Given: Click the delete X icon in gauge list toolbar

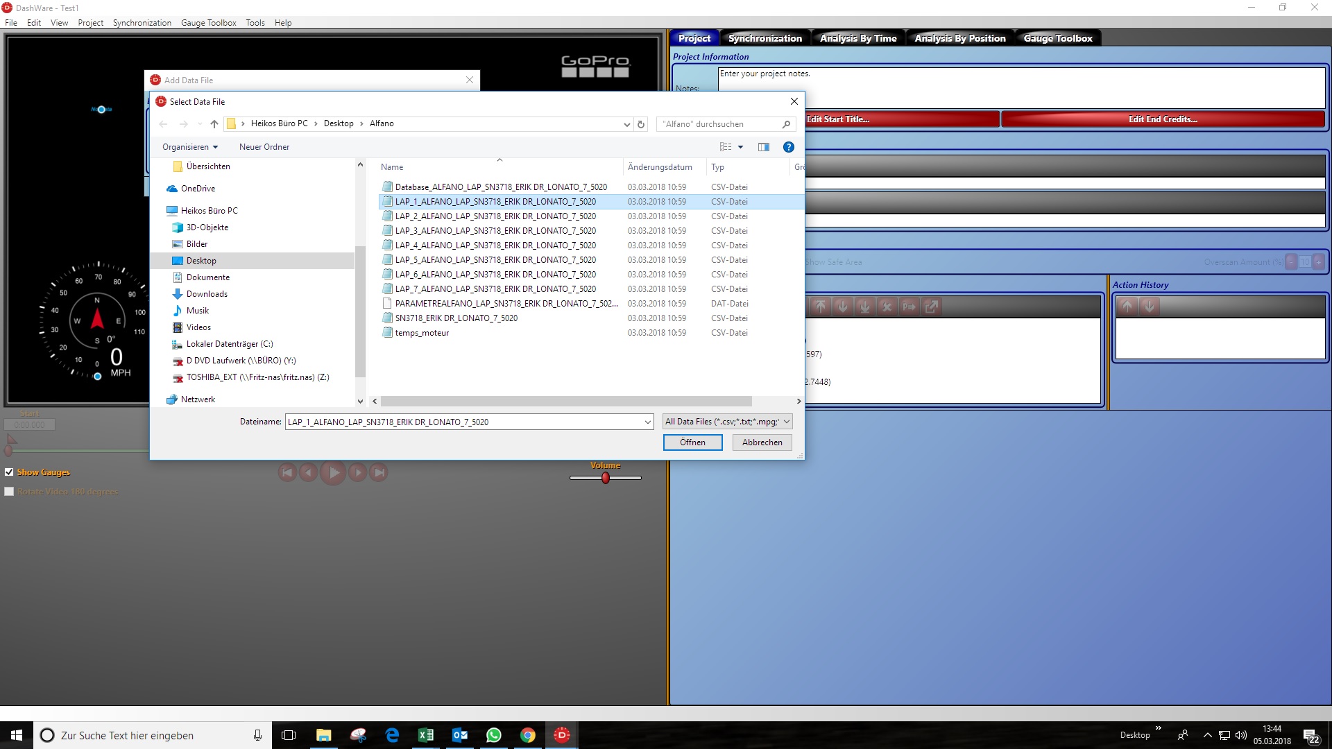Looking at the screenshot, I should (887, 307).
